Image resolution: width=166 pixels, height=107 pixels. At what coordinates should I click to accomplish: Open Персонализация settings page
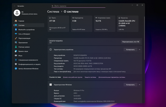(x=29, y=38)
